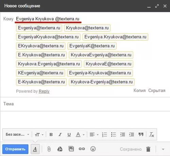This screenshot has height=156, width=170.
Task: Select suggestion KryukovaE@texterra.ru
Action: [x=108, y=64]
